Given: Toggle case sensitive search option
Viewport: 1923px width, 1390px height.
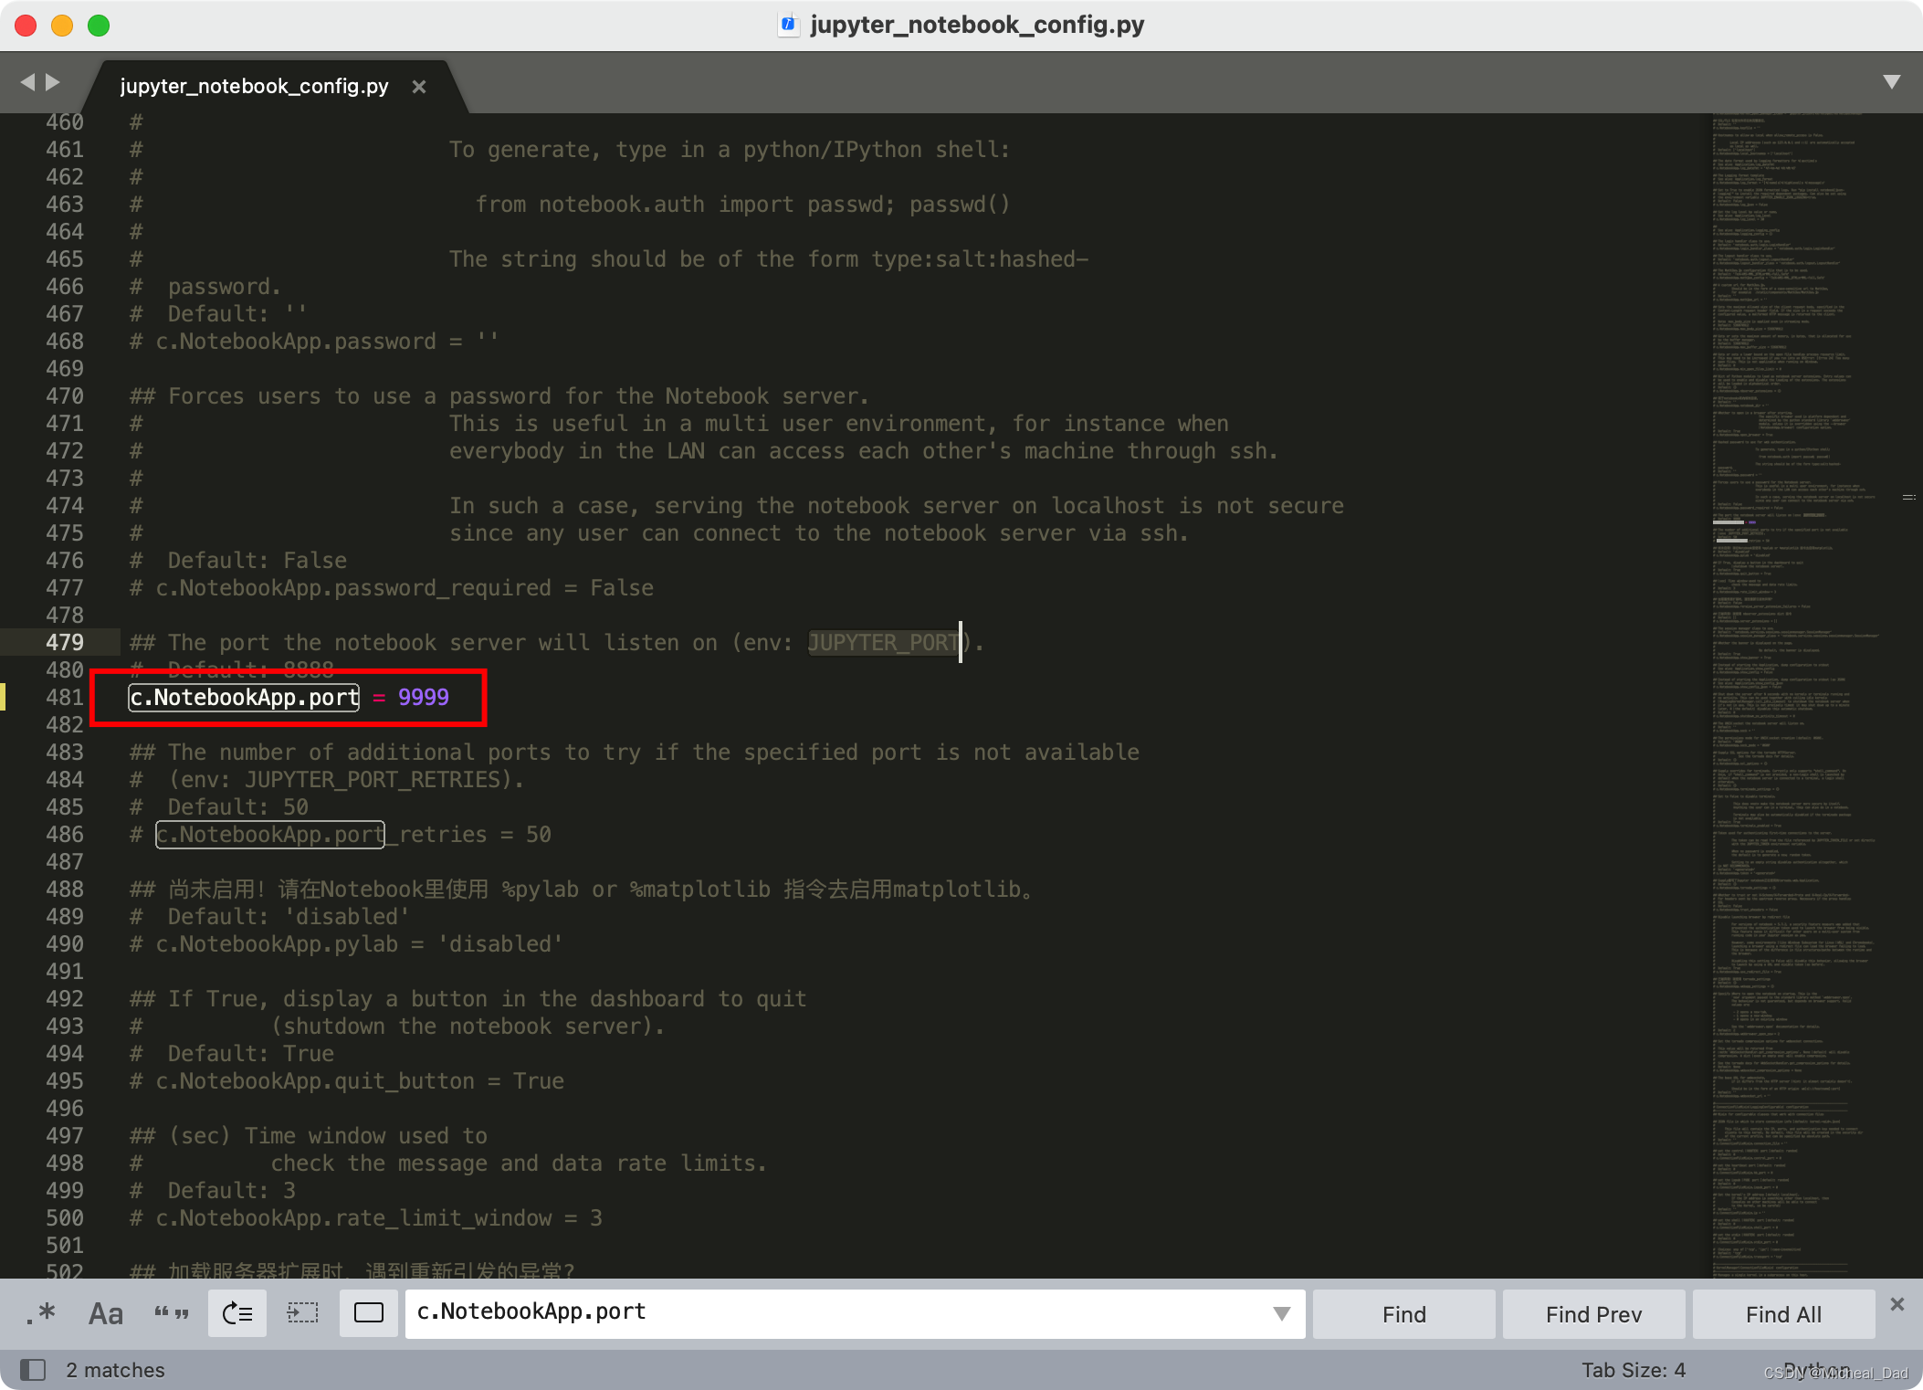Looking at the screenshot, I should point(106,1314).
